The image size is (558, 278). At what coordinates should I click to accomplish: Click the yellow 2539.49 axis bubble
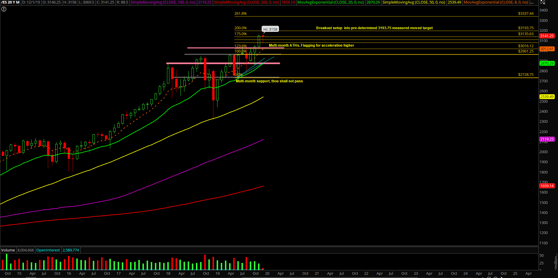coord(547,97)
